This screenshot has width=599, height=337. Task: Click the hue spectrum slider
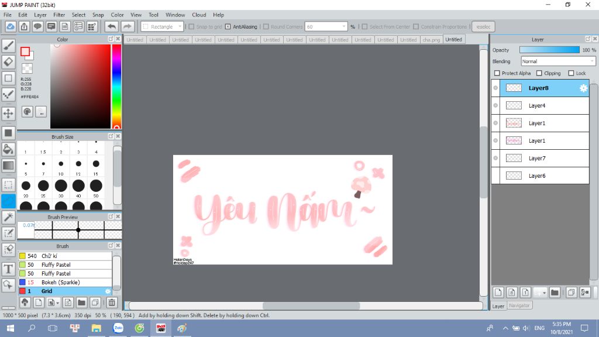(x=116, y=87)
